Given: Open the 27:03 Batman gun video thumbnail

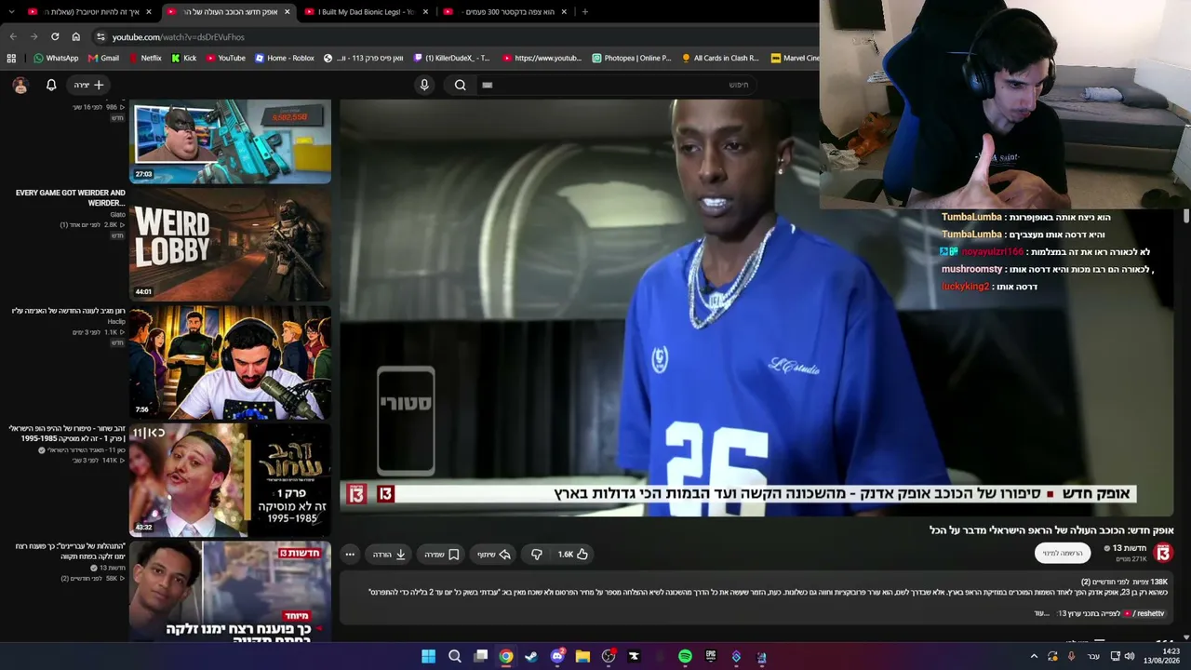Looking at the screenshot, I should (230, 141).
